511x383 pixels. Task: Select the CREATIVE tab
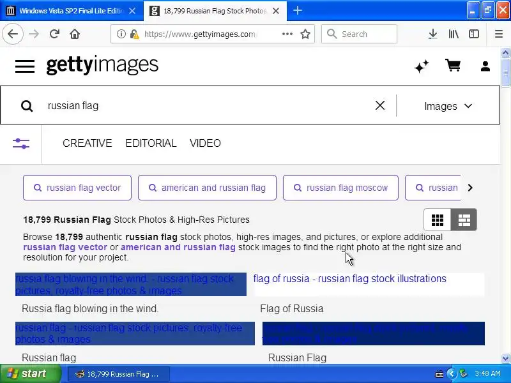pyautogui.click(x=88, y=143)
